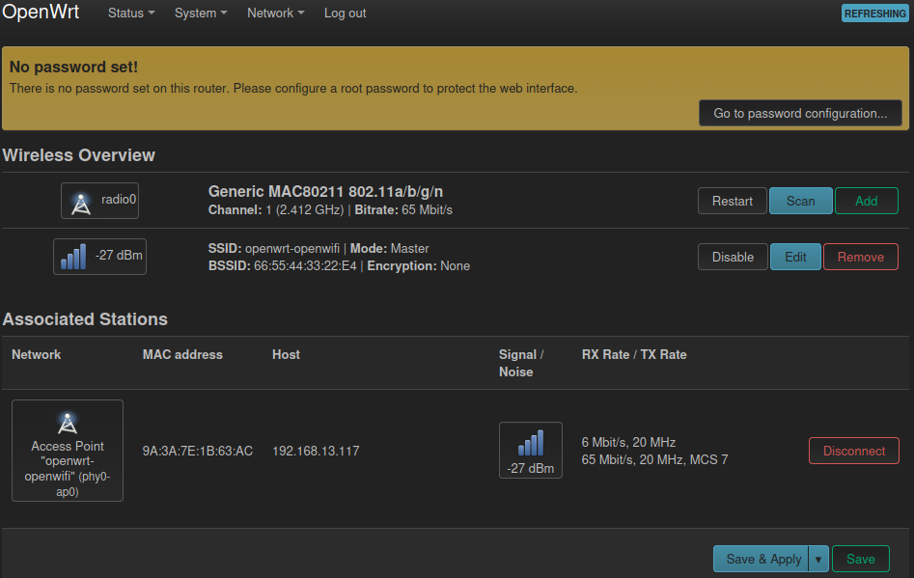Click the RX Rate / TX Rate column header
The width and height of the screenshot is (914, 578).
point(634,354)
